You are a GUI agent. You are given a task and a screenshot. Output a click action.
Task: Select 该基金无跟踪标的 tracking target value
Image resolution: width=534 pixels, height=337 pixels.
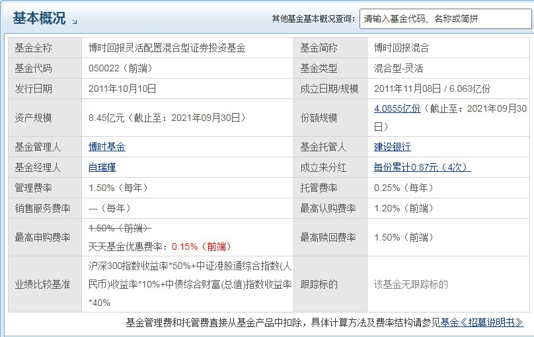[410, 284]
